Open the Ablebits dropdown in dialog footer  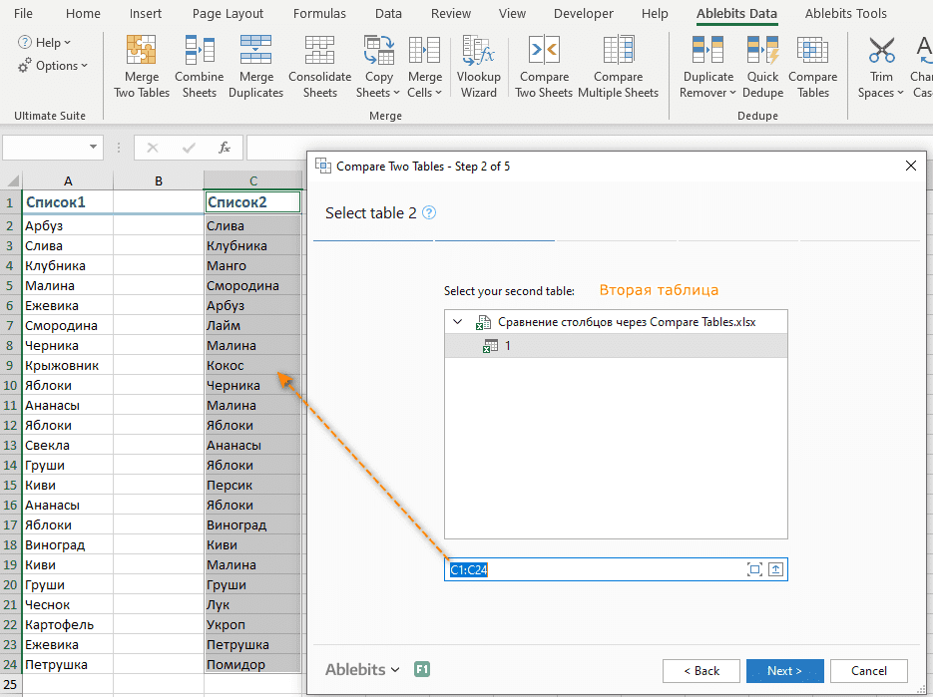coord(362,670)
